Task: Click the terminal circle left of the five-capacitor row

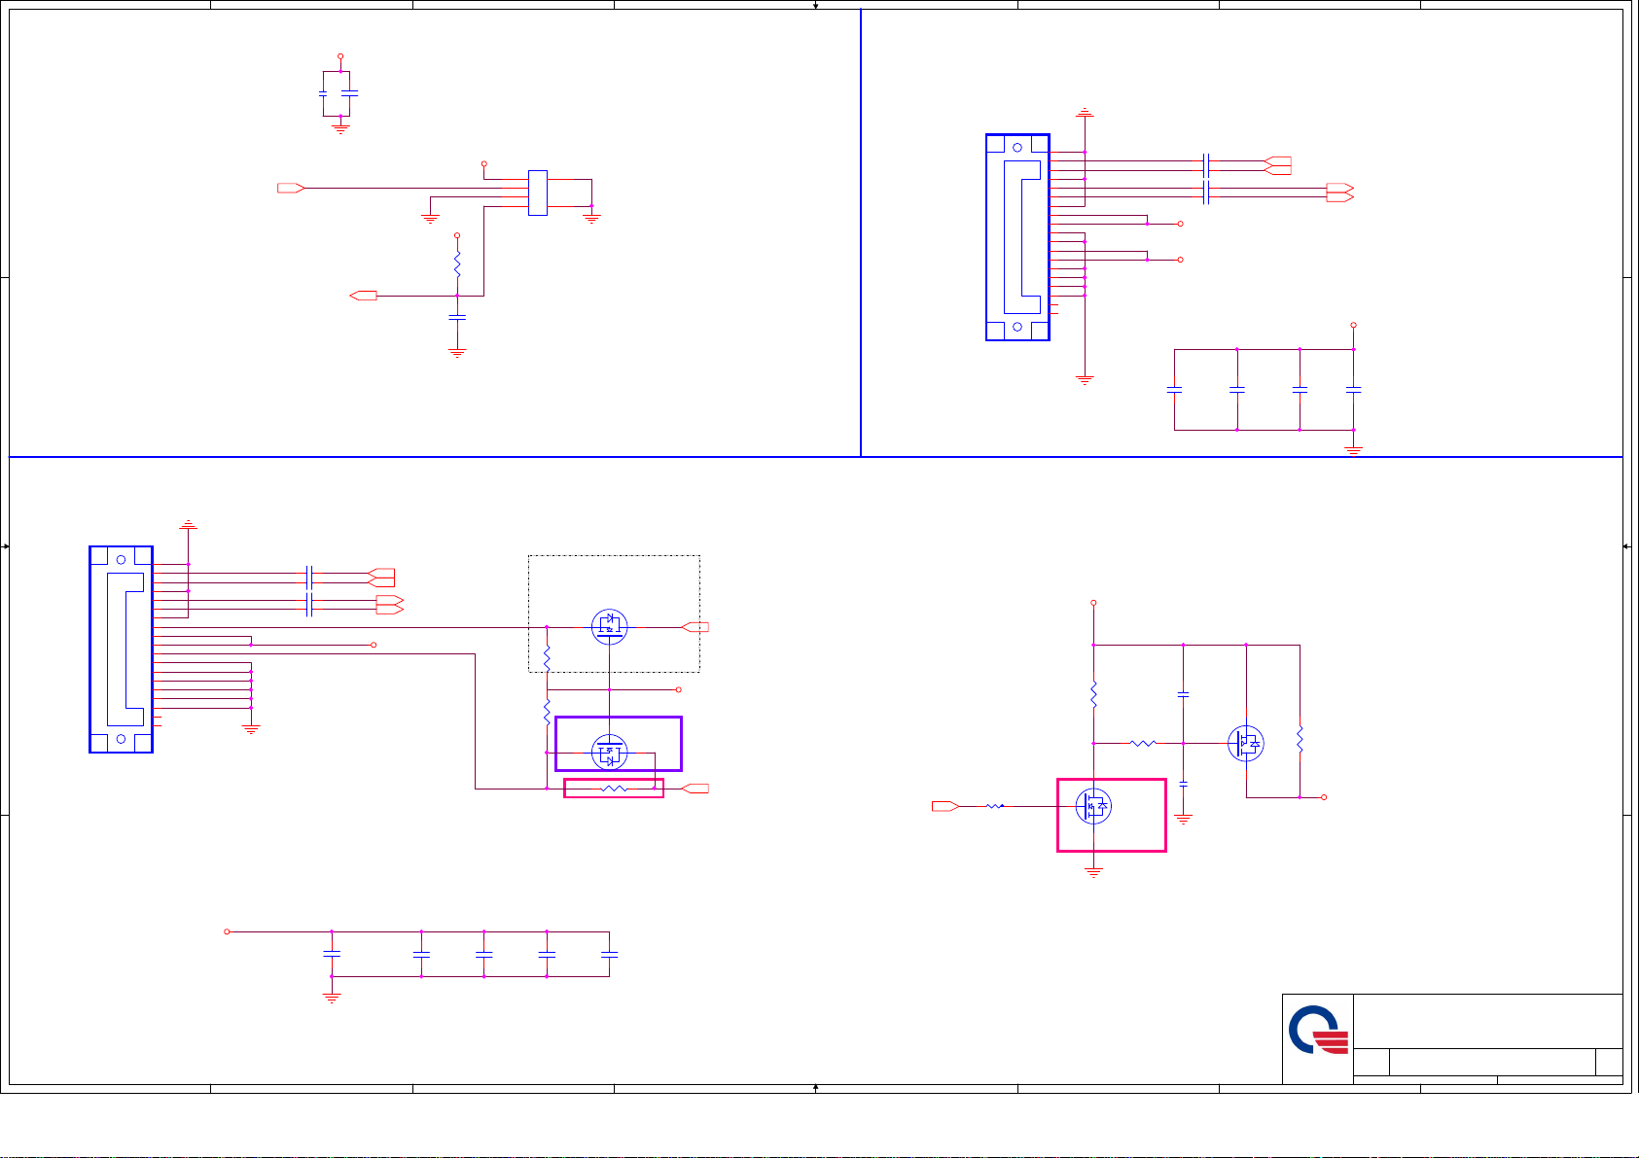Action: pyautogui.click(x=228, y=931)
